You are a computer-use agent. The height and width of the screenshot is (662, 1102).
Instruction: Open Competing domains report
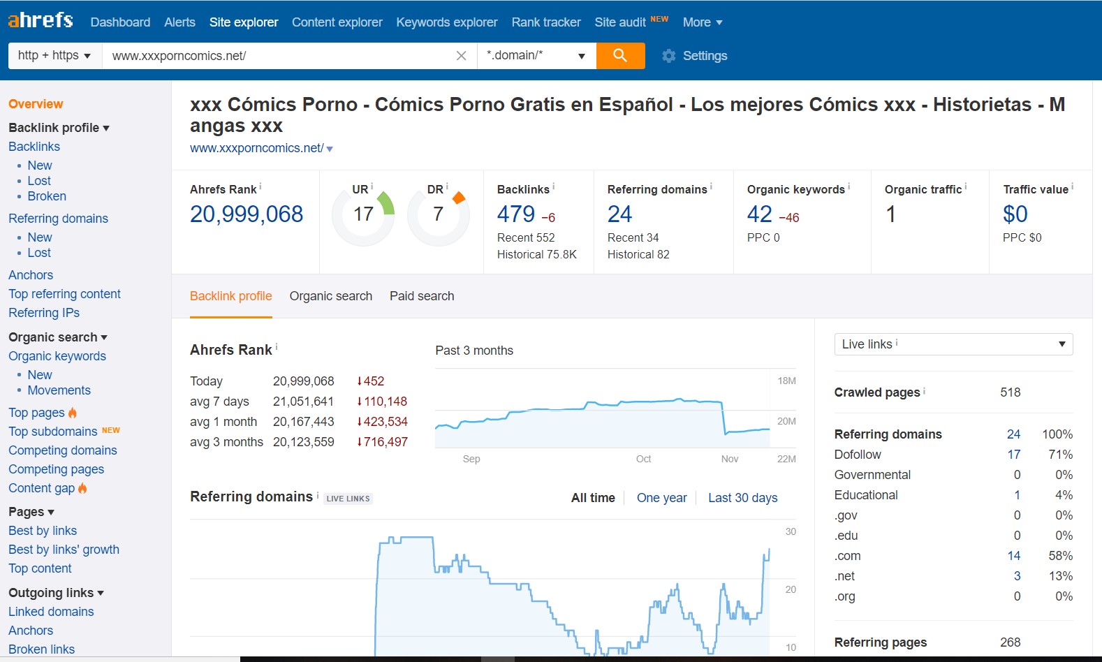(x=63, y=450)
